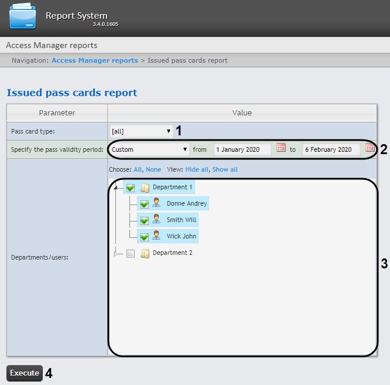Check the Department 2 checkbox
Image resolution: width=390 pixels, height=385 pixels.
coord(131,254)
